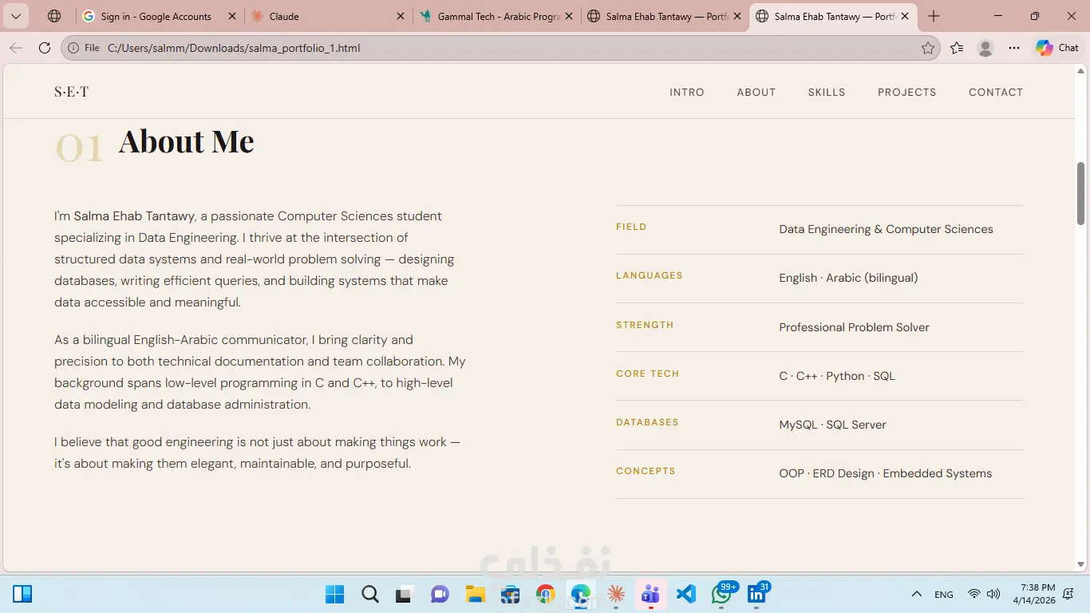Close the Claude tab

[x=401, y=16]
